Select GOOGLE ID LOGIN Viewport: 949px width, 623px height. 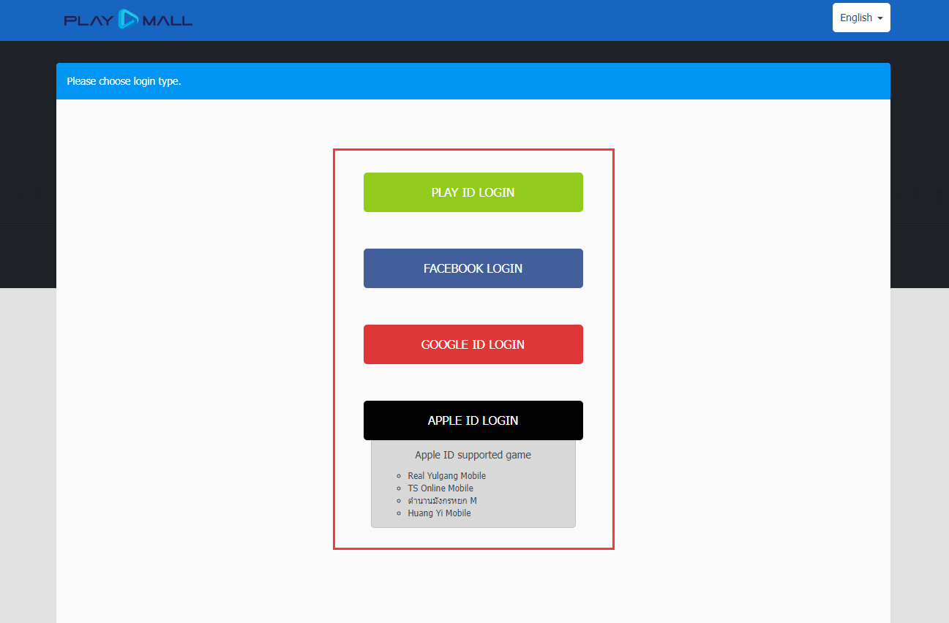(473, 344)
